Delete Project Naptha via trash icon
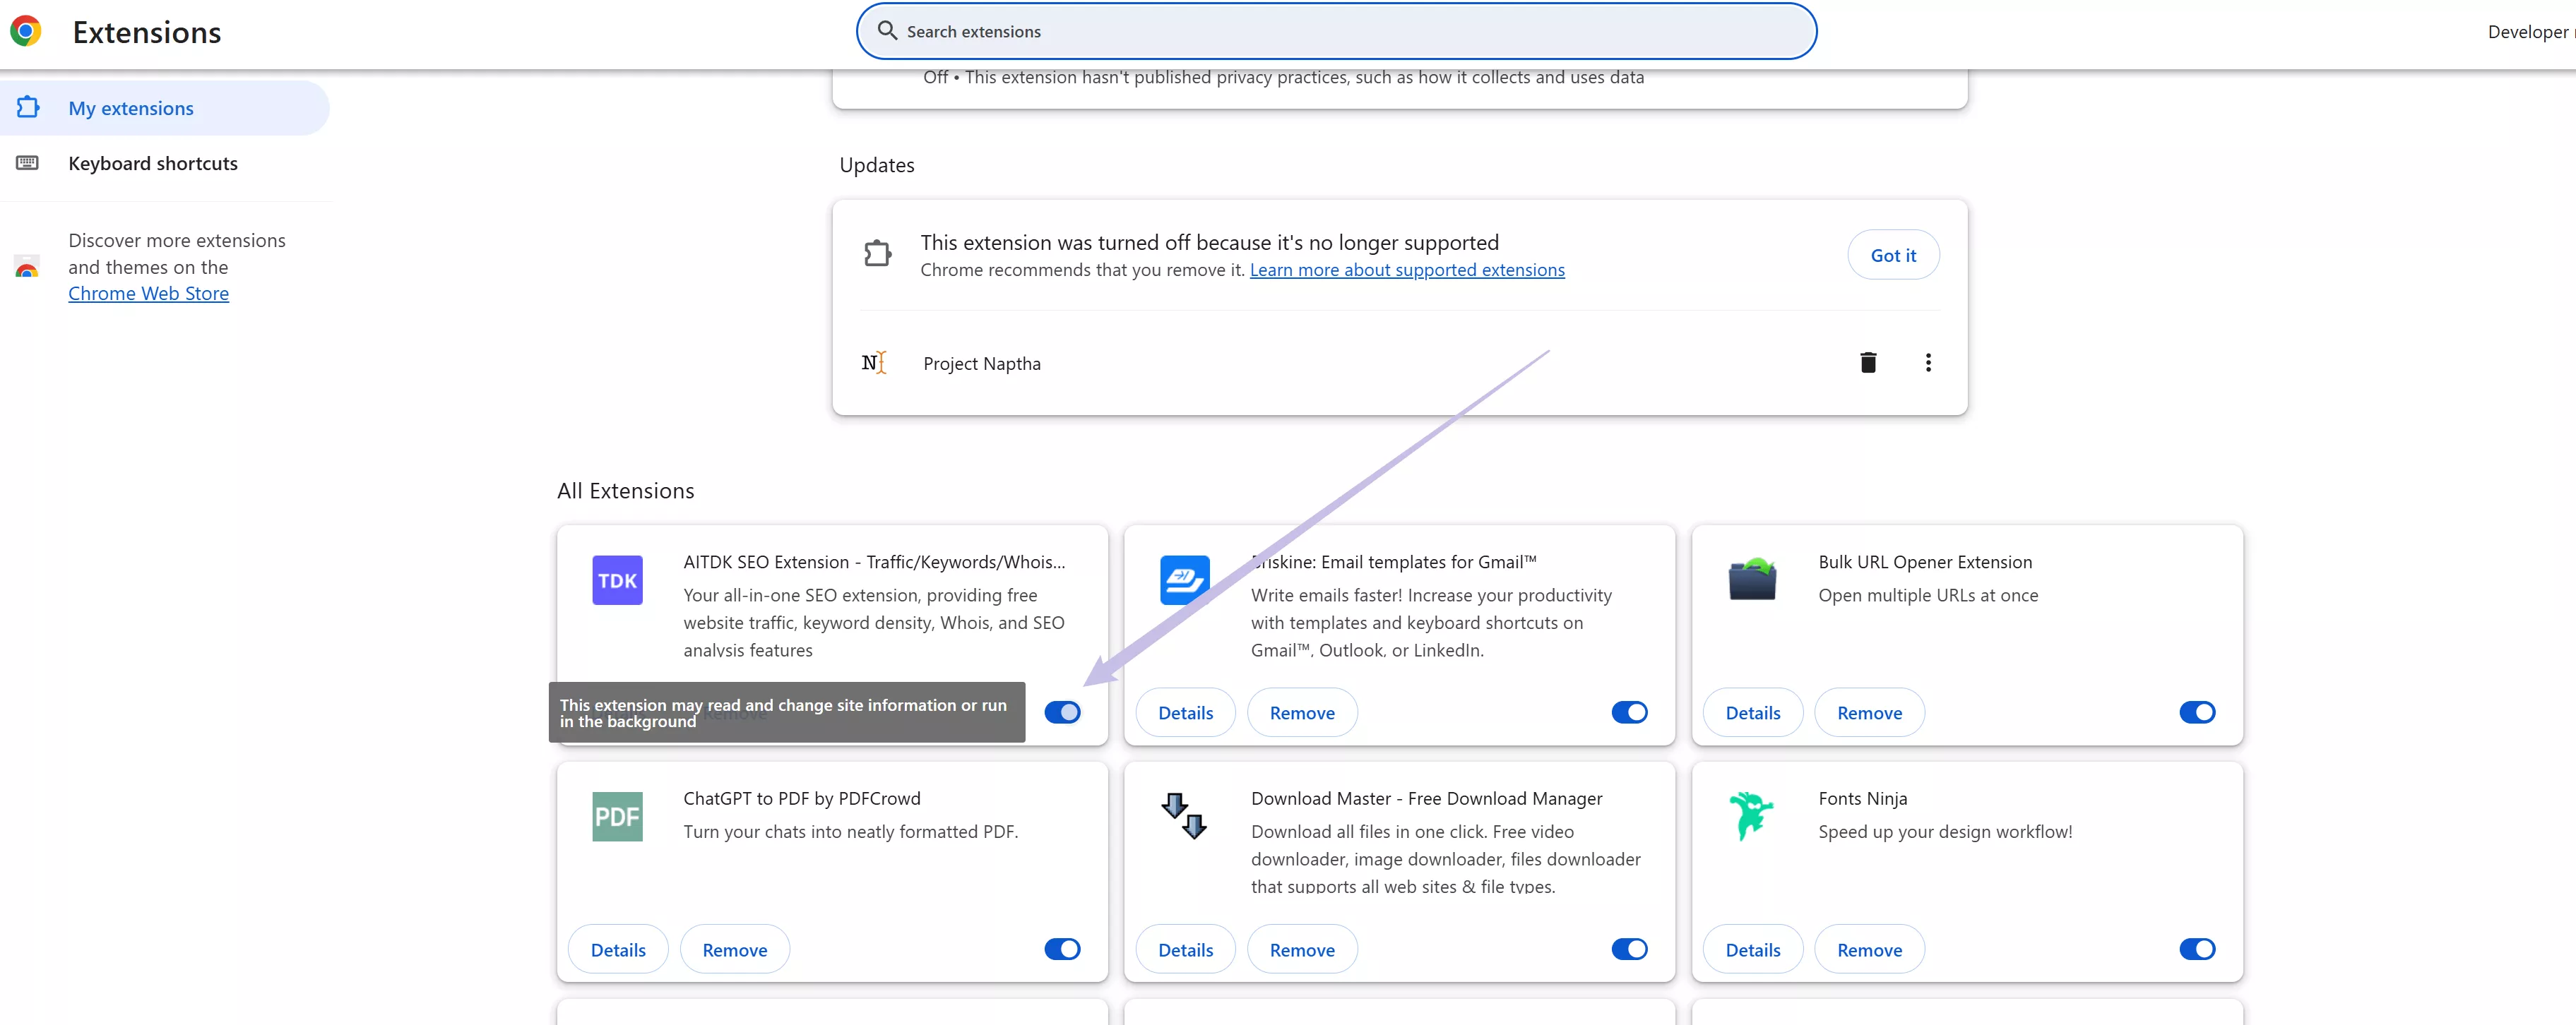 [1867, 363]
